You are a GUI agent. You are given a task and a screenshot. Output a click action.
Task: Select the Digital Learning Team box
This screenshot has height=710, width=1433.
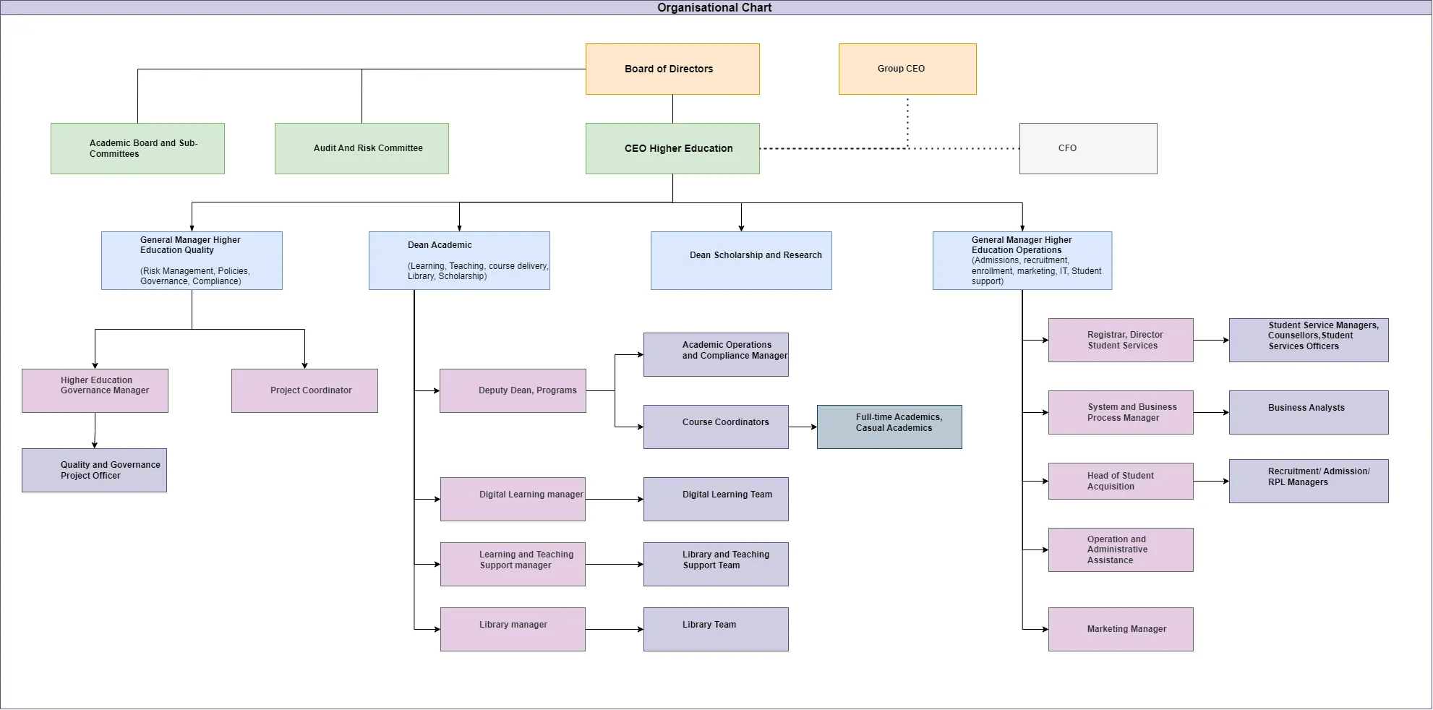tap(716, 499)
